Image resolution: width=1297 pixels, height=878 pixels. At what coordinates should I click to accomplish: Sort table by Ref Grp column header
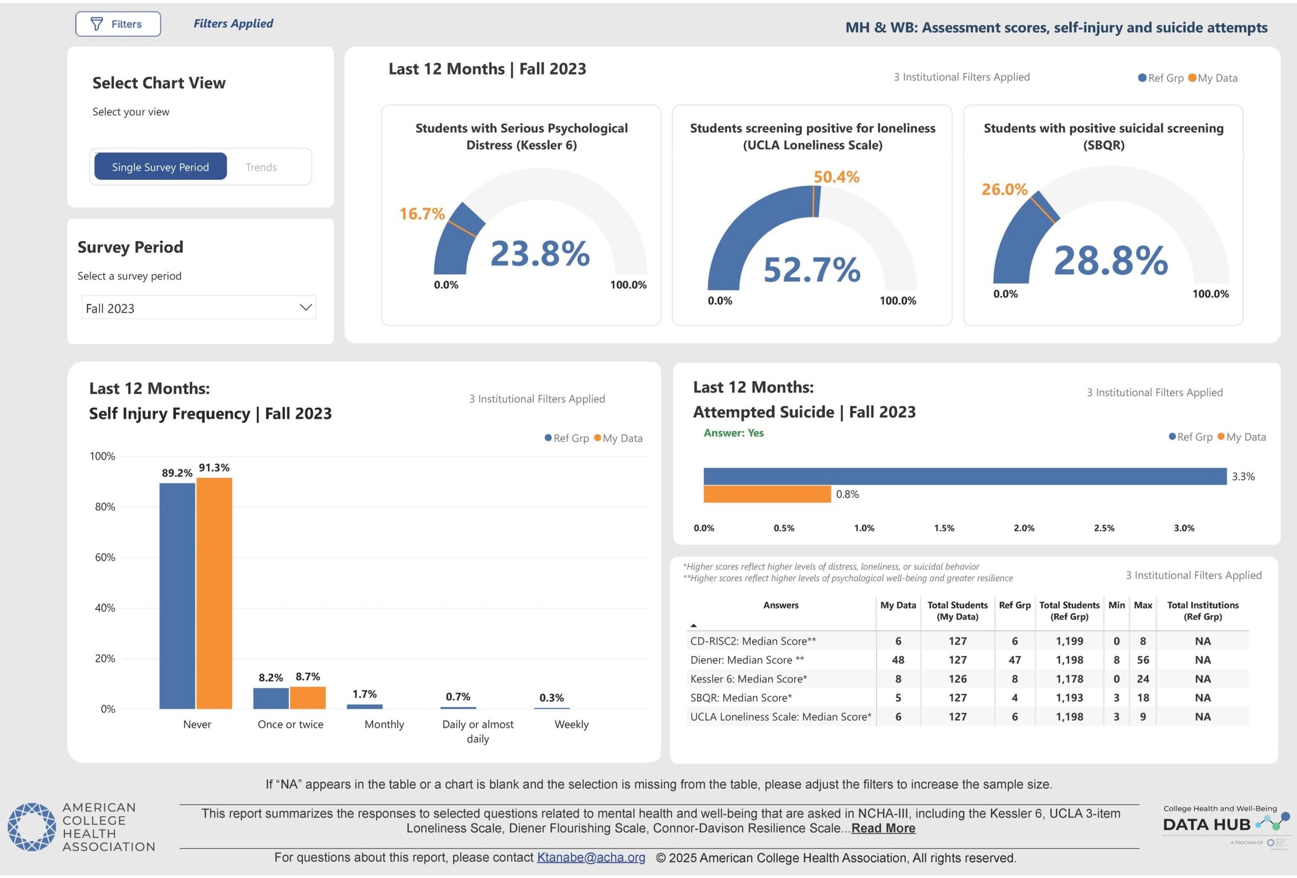[1014, 605]
